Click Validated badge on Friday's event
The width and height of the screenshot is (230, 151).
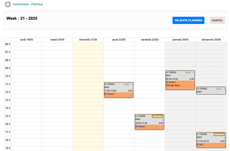point(158,116)
